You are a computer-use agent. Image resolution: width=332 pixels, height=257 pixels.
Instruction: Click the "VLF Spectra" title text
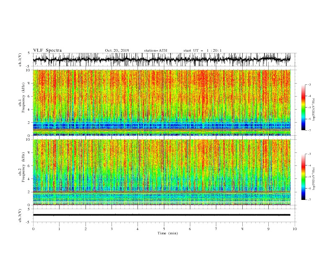tap(47, 50)
